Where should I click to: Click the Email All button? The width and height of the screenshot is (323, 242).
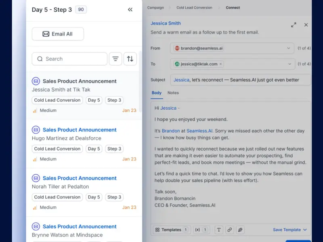click(x=58, y=34)
